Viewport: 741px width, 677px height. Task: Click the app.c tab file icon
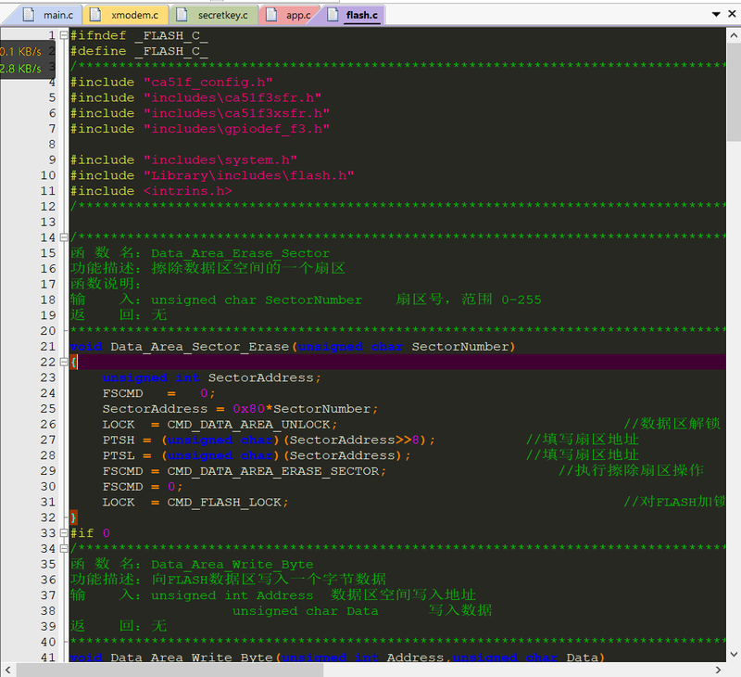coord(270,15)
